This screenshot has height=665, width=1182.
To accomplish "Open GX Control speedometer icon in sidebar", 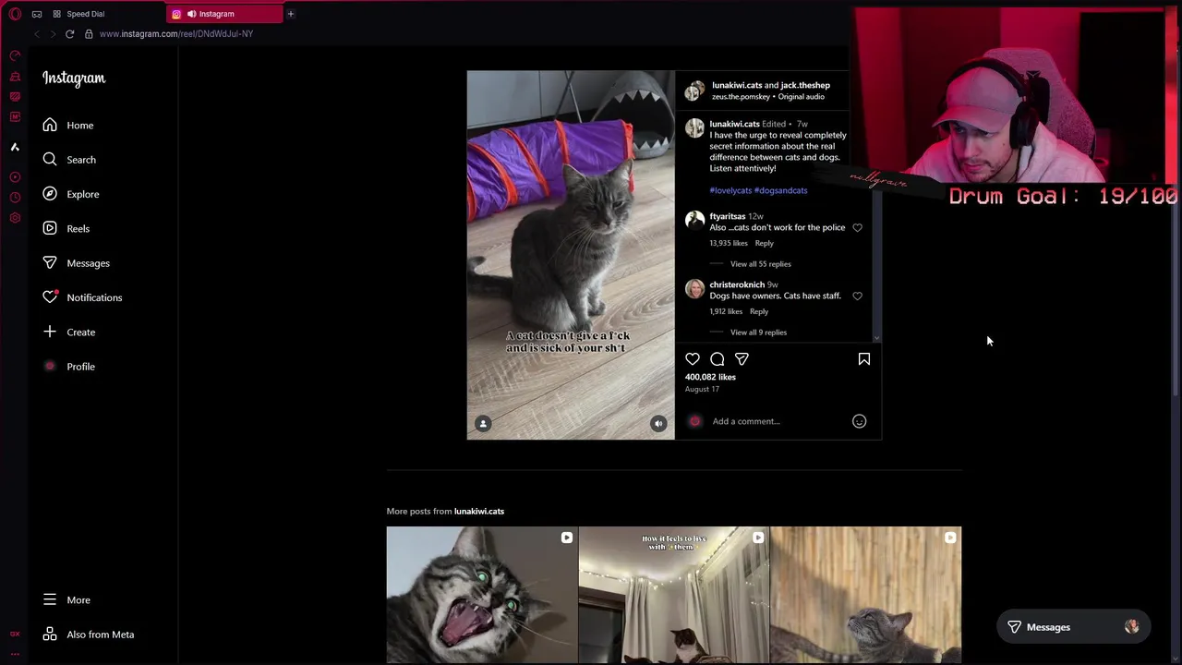I will click(15, 56).
